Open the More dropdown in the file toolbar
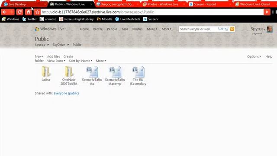Screen dimensions: 277x156 click(x=101, y=61)
